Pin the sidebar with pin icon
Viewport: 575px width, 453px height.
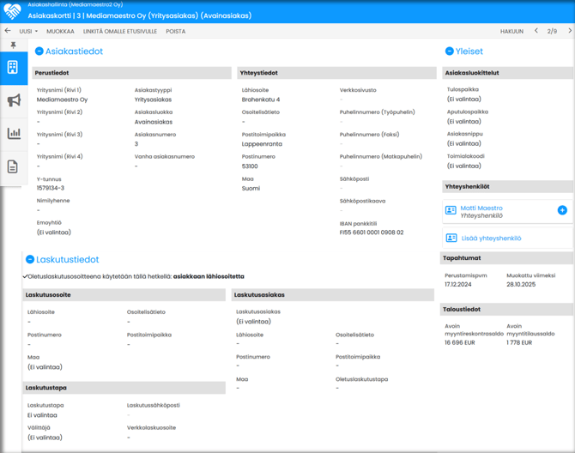(x=13, y=45)
